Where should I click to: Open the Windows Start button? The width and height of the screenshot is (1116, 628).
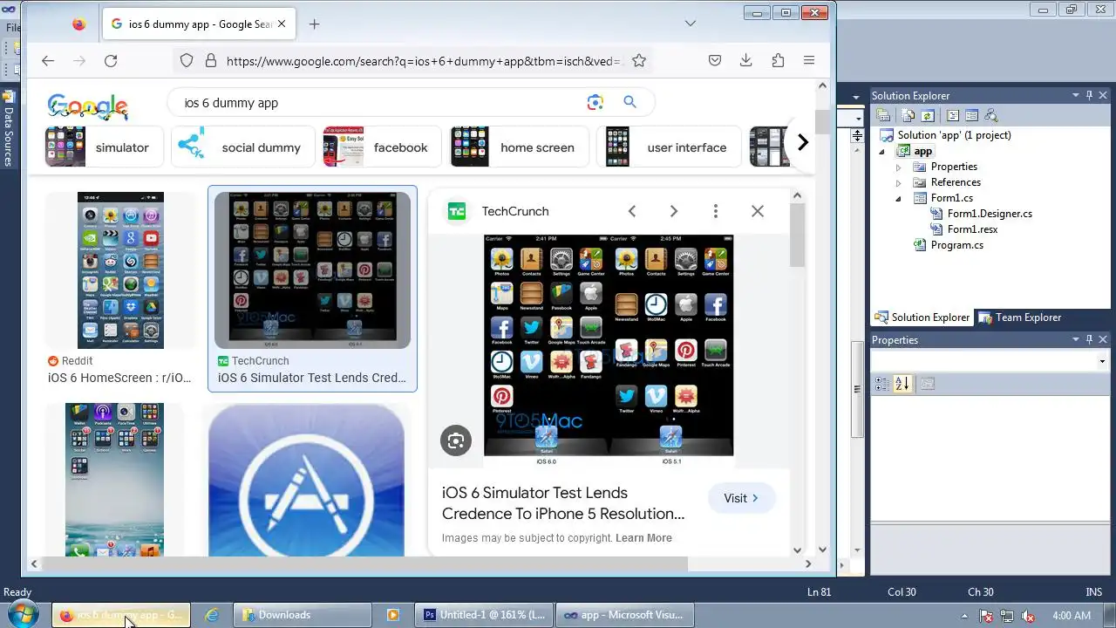click(x=24, y=614)
